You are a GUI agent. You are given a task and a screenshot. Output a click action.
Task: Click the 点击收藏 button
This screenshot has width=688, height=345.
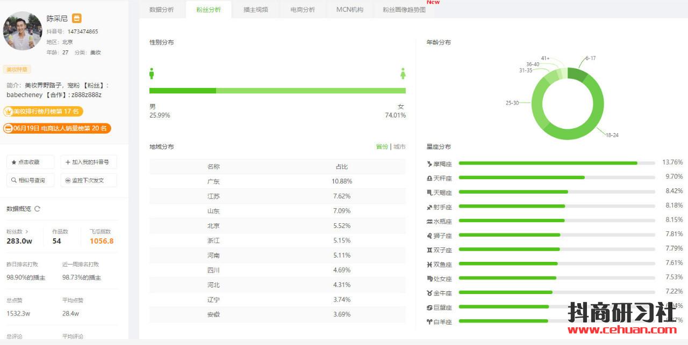pos(30,162)
